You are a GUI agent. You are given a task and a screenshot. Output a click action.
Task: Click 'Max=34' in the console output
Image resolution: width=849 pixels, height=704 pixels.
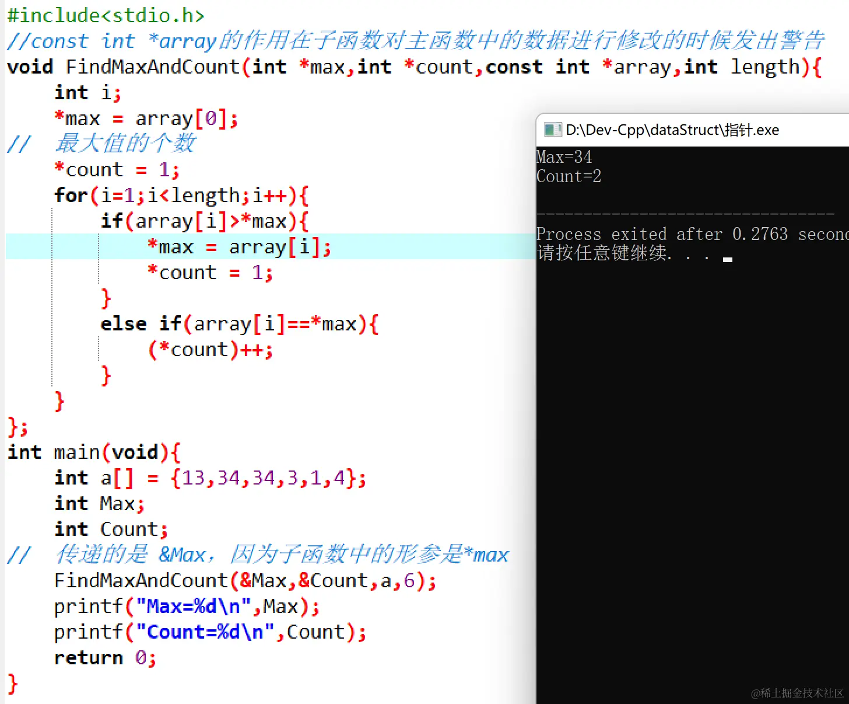[564, 157]
